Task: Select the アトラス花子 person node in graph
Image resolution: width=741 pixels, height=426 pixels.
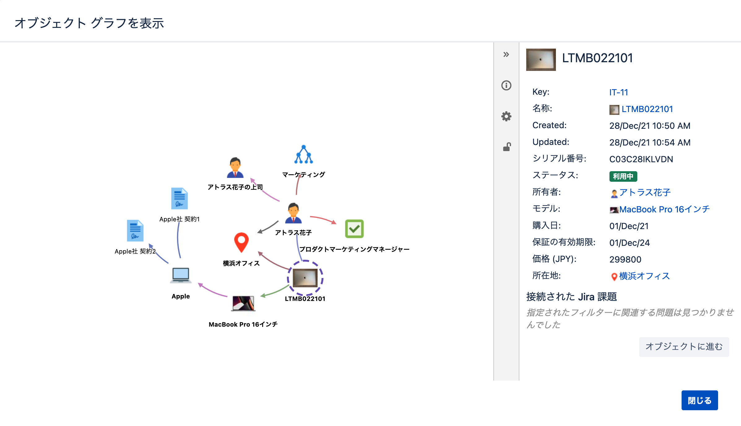Action: (293, 213)
